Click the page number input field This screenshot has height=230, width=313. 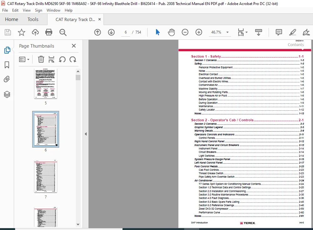tap(126, 32)
